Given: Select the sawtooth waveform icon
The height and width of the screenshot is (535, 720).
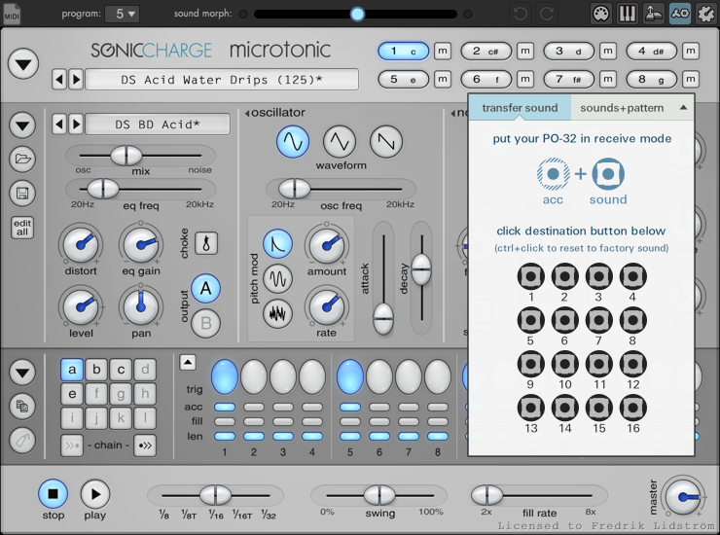Looking at the screenshot, I should tap(386, 142).
